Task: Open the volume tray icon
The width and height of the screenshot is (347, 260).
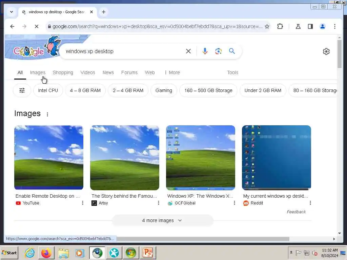Action: [314, 253]
